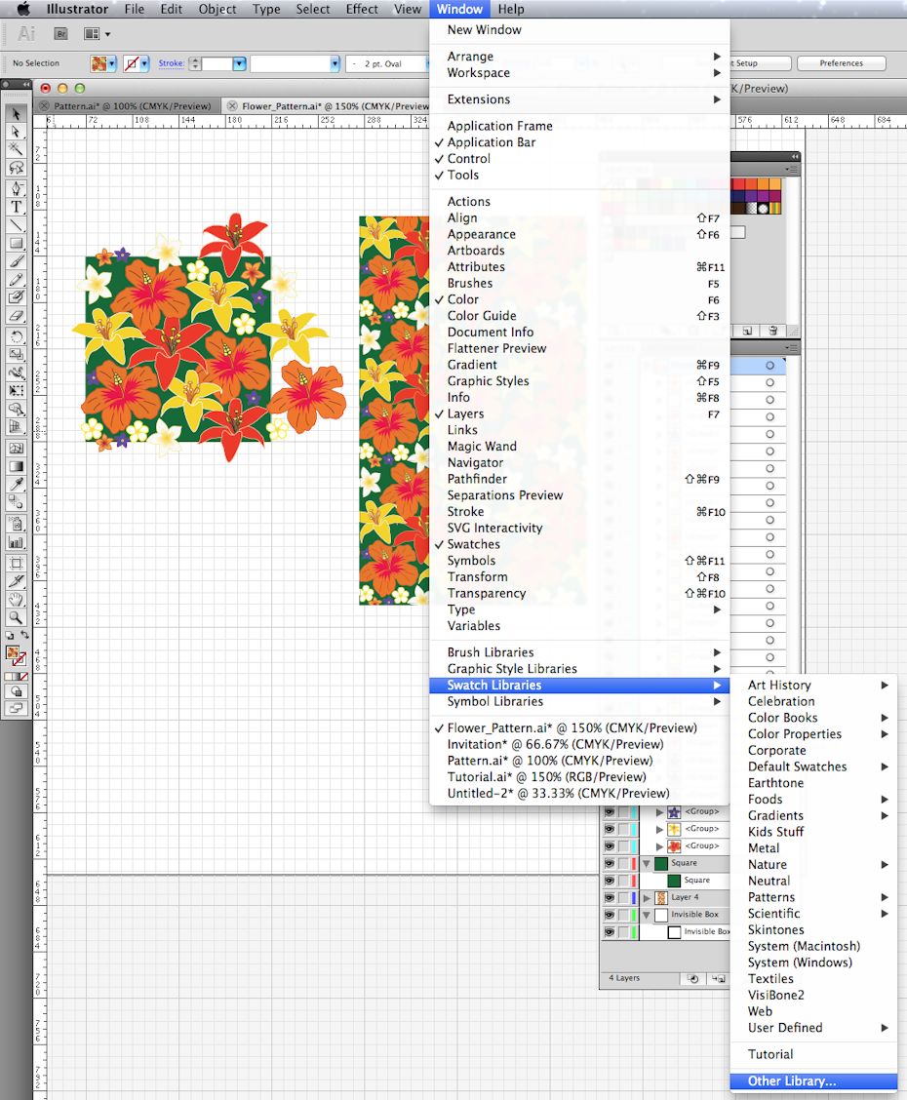Select the Direct Selection tool
907x1100 pixels.
pyautogui.click(x=16, y=132)
